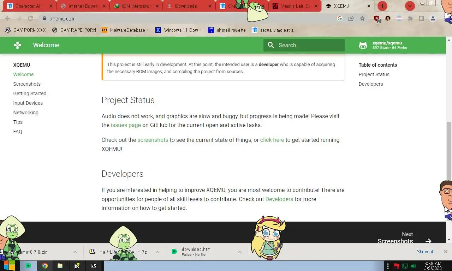Expand options for download.htm item

[x=240, y=252]
